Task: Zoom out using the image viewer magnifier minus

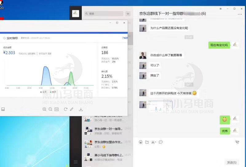Action: click(50, 109)
